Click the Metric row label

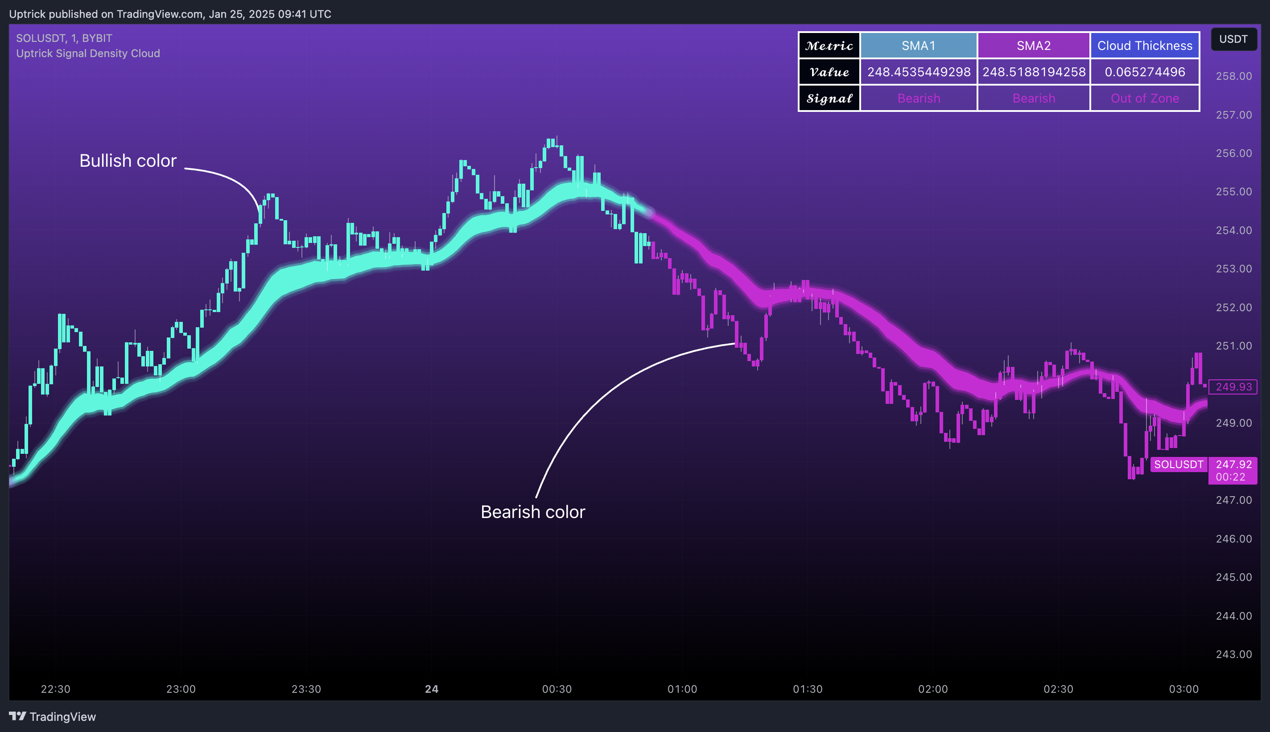(829, 46)
